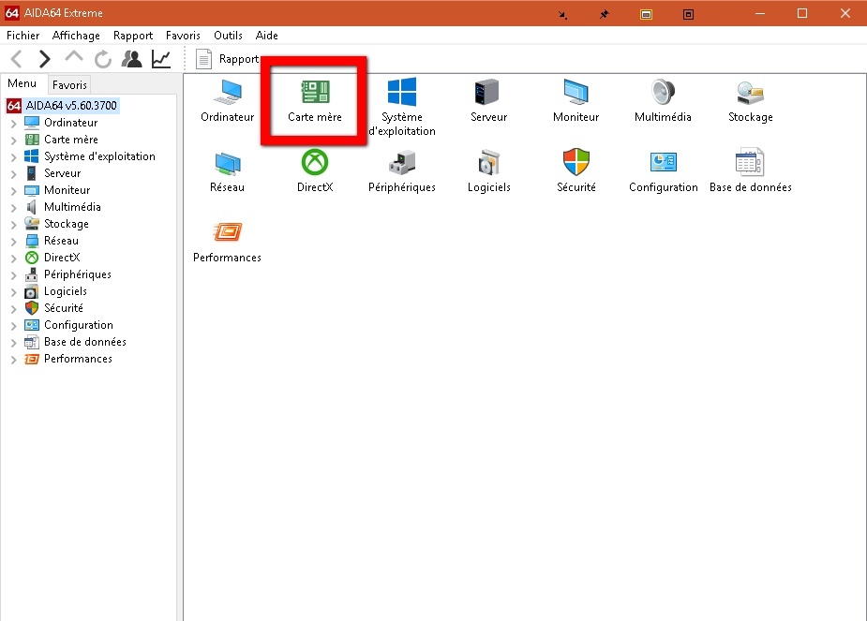Expand the Sécurité tree node

[x=14, y=309]
